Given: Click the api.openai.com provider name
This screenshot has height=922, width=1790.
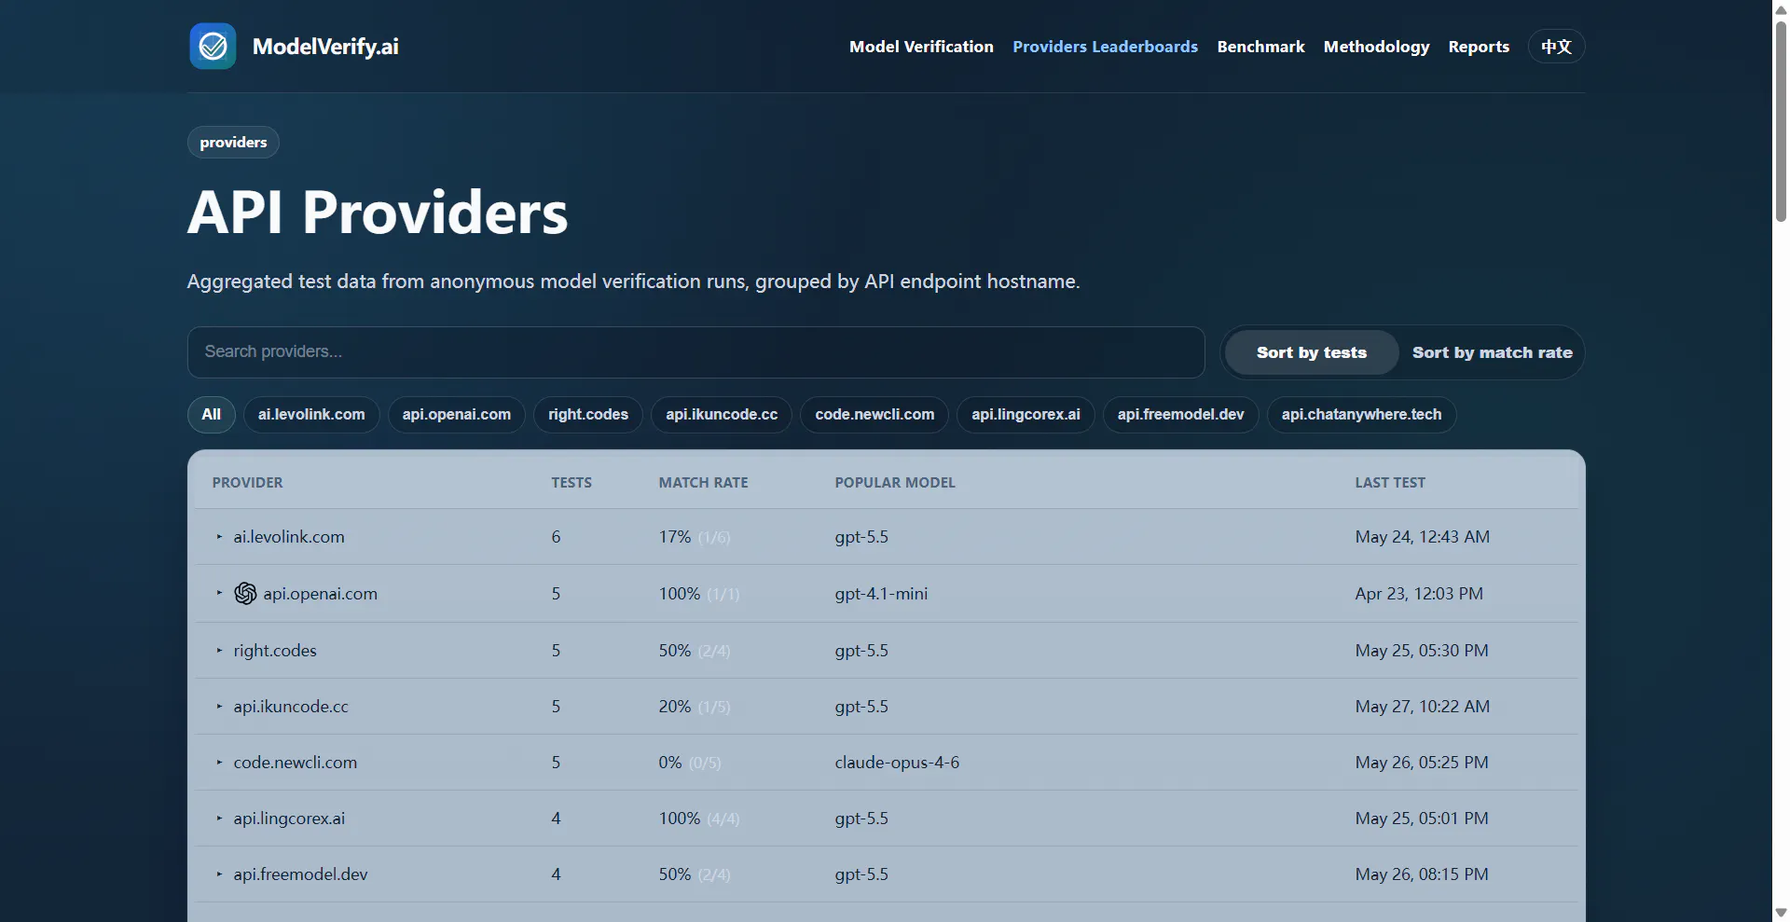Looking at the screenshot, I should click(x=320, y=594).
